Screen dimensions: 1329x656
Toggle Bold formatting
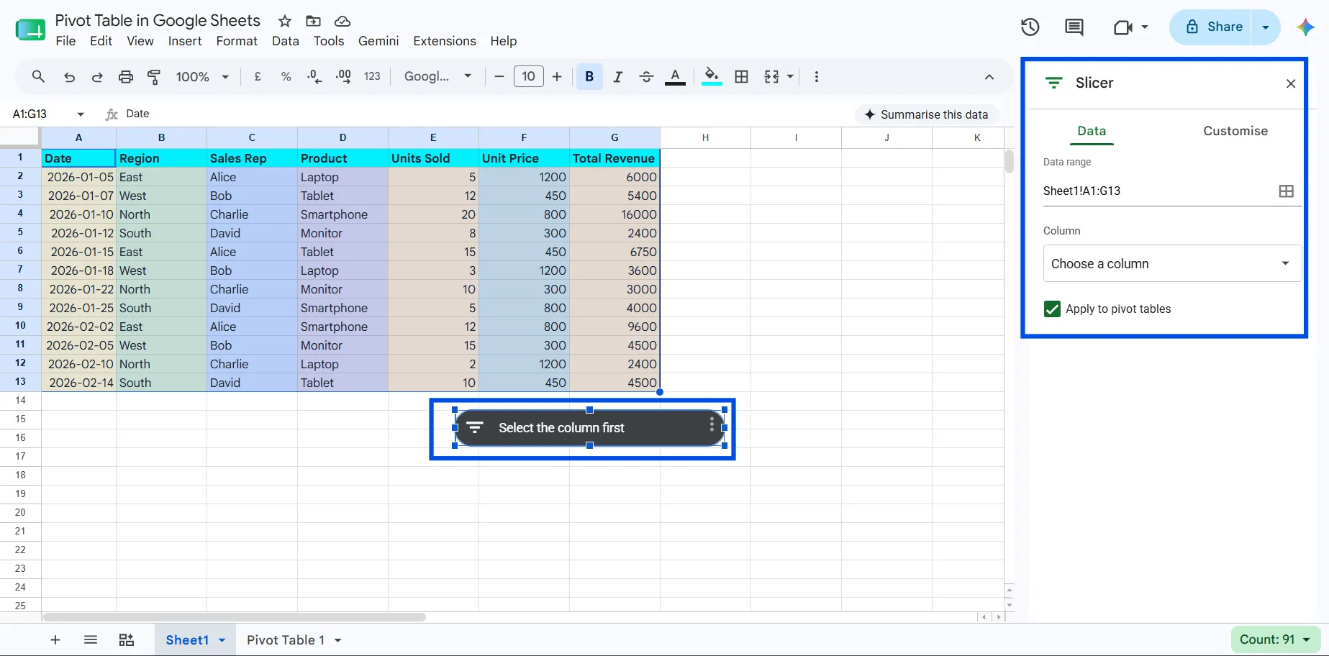click(589, 76)
